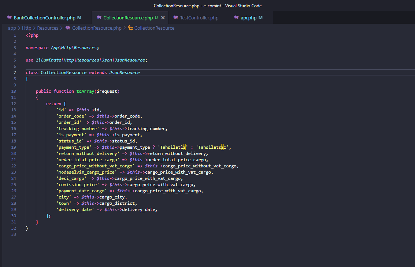The height and width of the screenshot is (267, 415).
Task: Open 'Http' breadcrumb segment
Action: 26,28
